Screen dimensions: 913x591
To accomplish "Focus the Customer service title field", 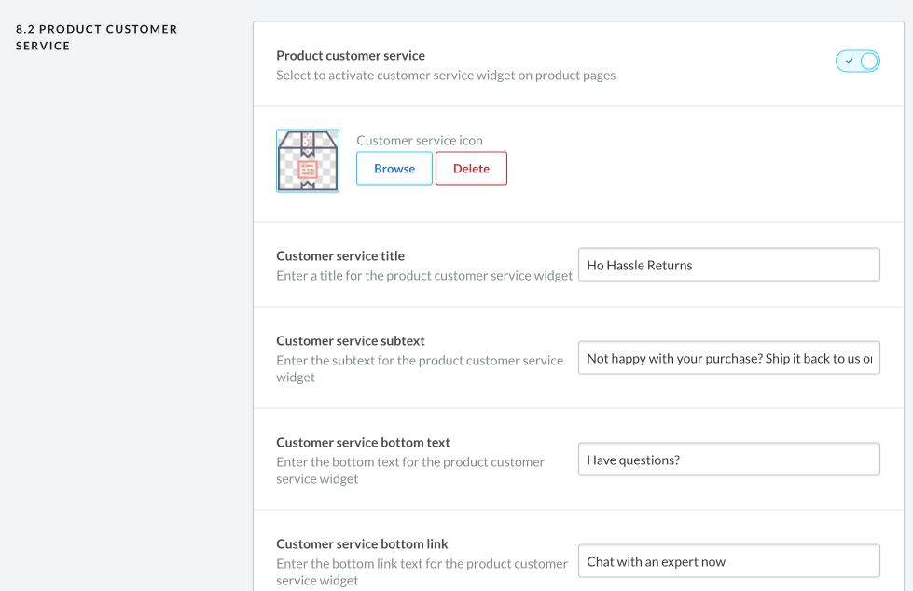I will (x=728, y=265).
